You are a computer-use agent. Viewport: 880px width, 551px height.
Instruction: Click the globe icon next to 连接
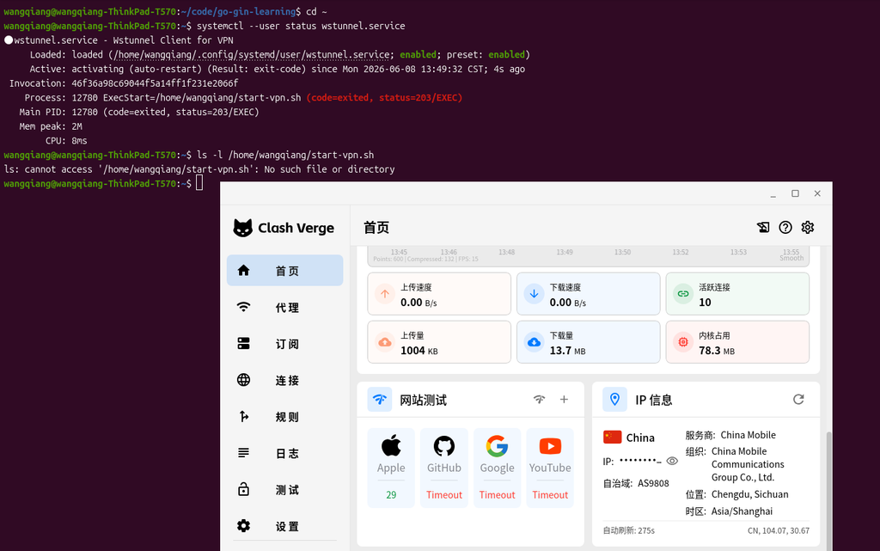tap(243, 380)
